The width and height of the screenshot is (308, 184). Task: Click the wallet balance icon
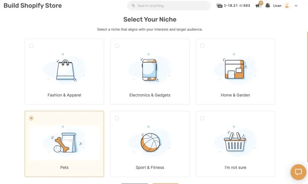point(220,6)
